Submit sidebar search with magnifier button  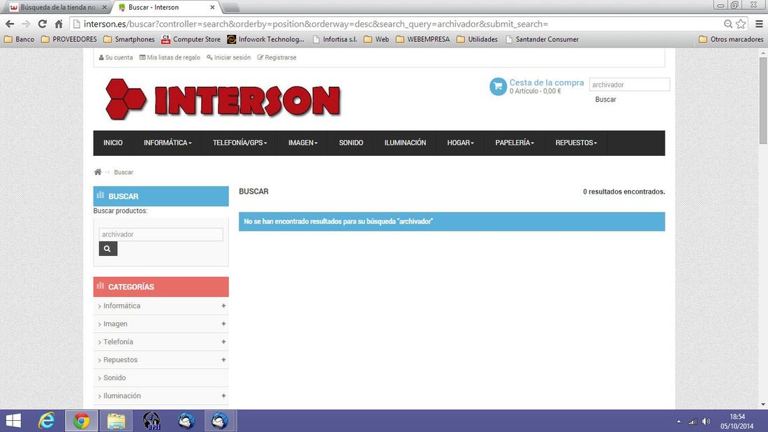tap(108, 249)
